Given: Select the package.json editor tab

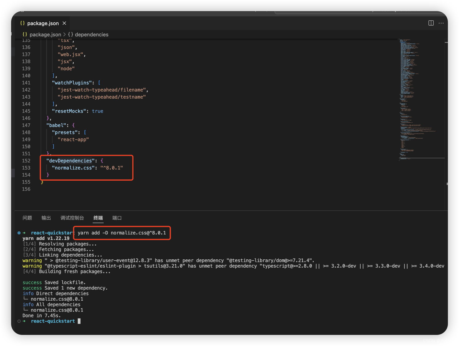Looking at the screenshot, I should (x=43, y=23).
